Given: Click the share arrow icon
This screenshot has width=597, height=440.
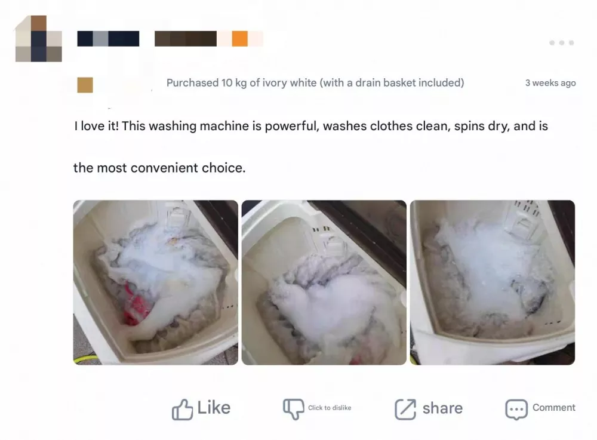Looking at the screenshot, I should coord(405,409).
